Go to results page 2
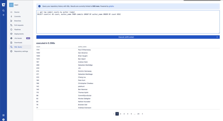Screen dimensions: 223x121 [x=120, y=114]
